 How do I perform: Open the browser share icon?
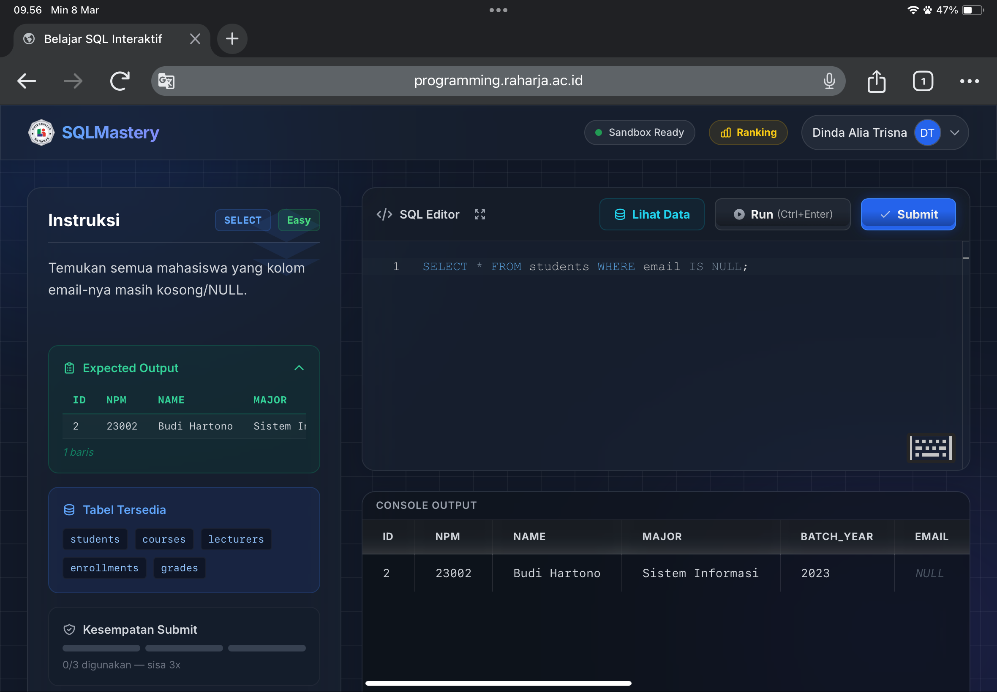[x=876, y=81]
